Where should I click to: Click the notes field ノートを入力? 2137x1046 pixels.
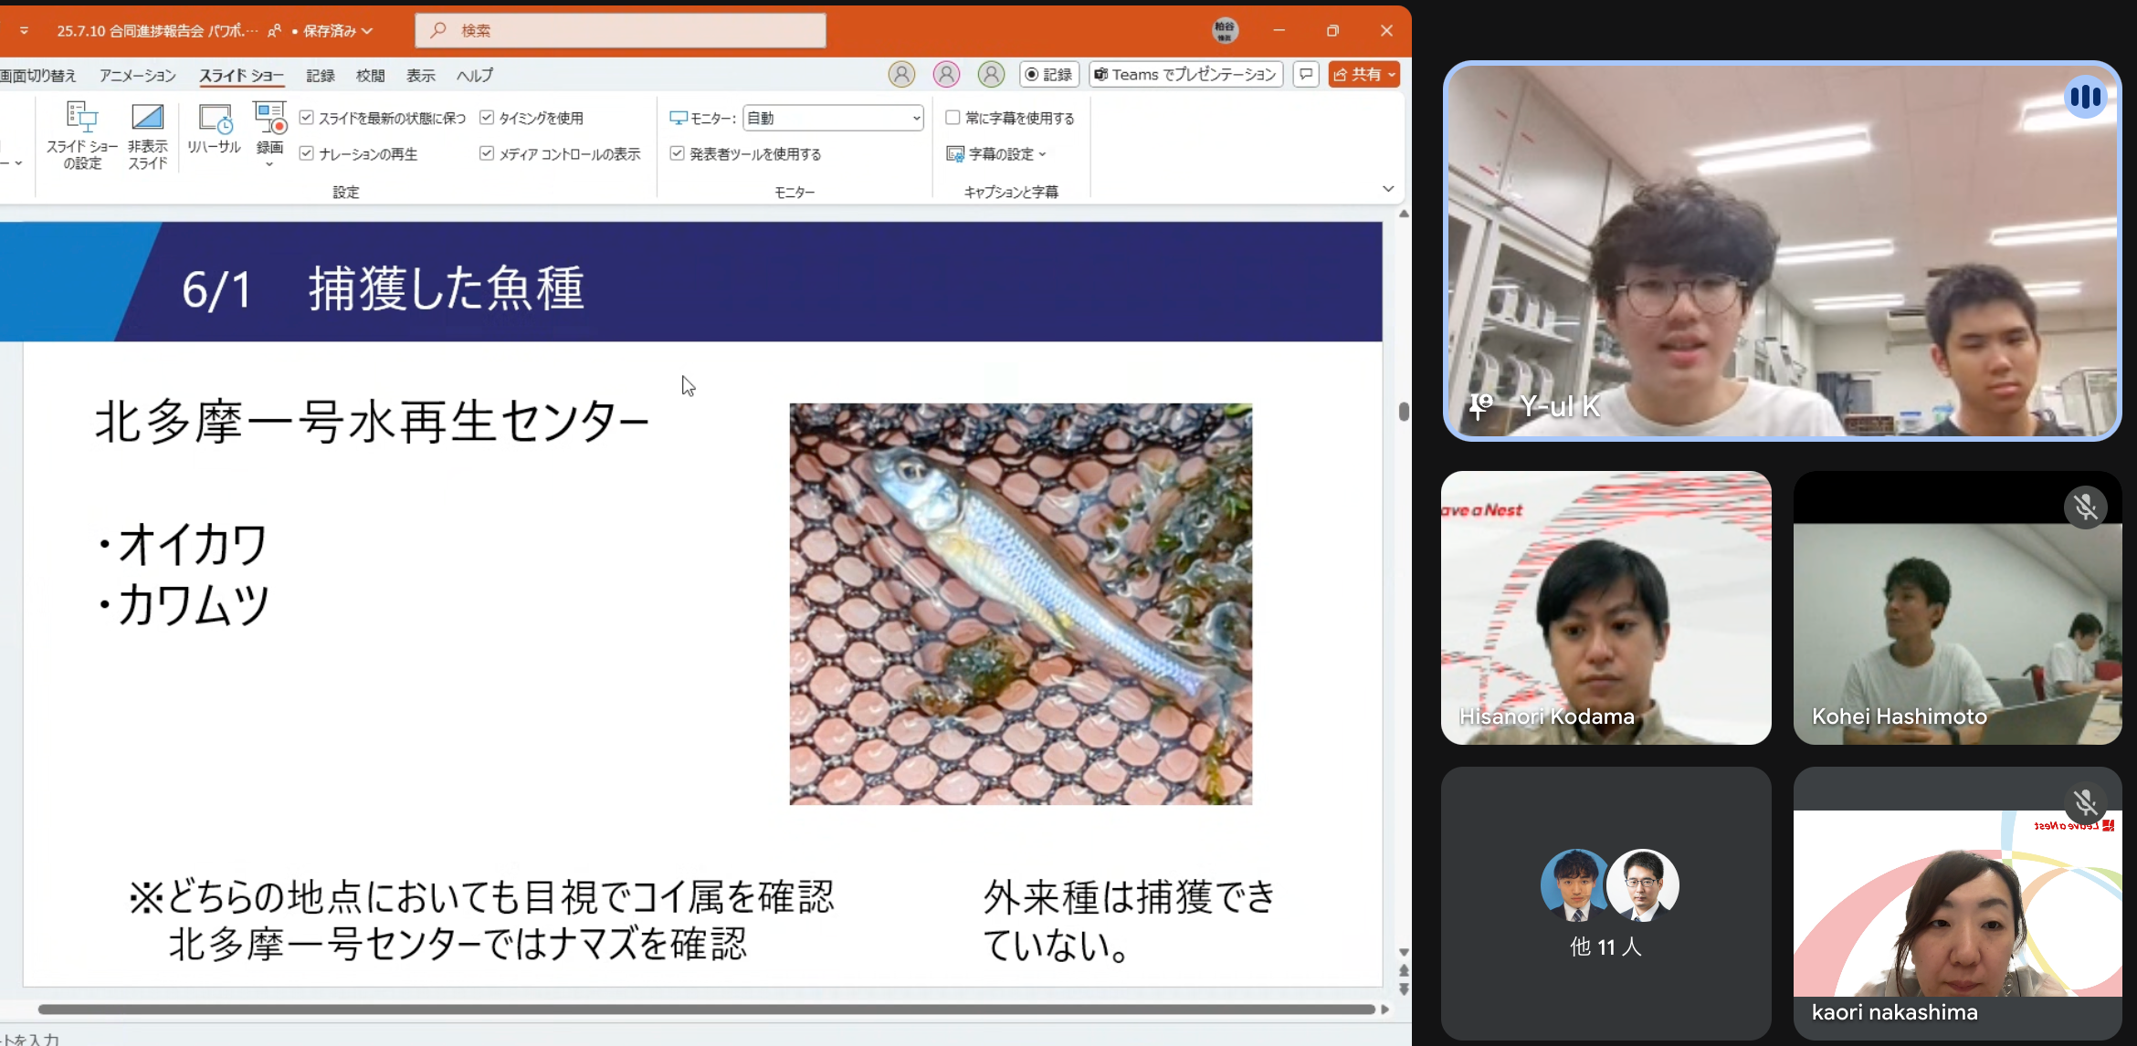[x=30, y=1039]
